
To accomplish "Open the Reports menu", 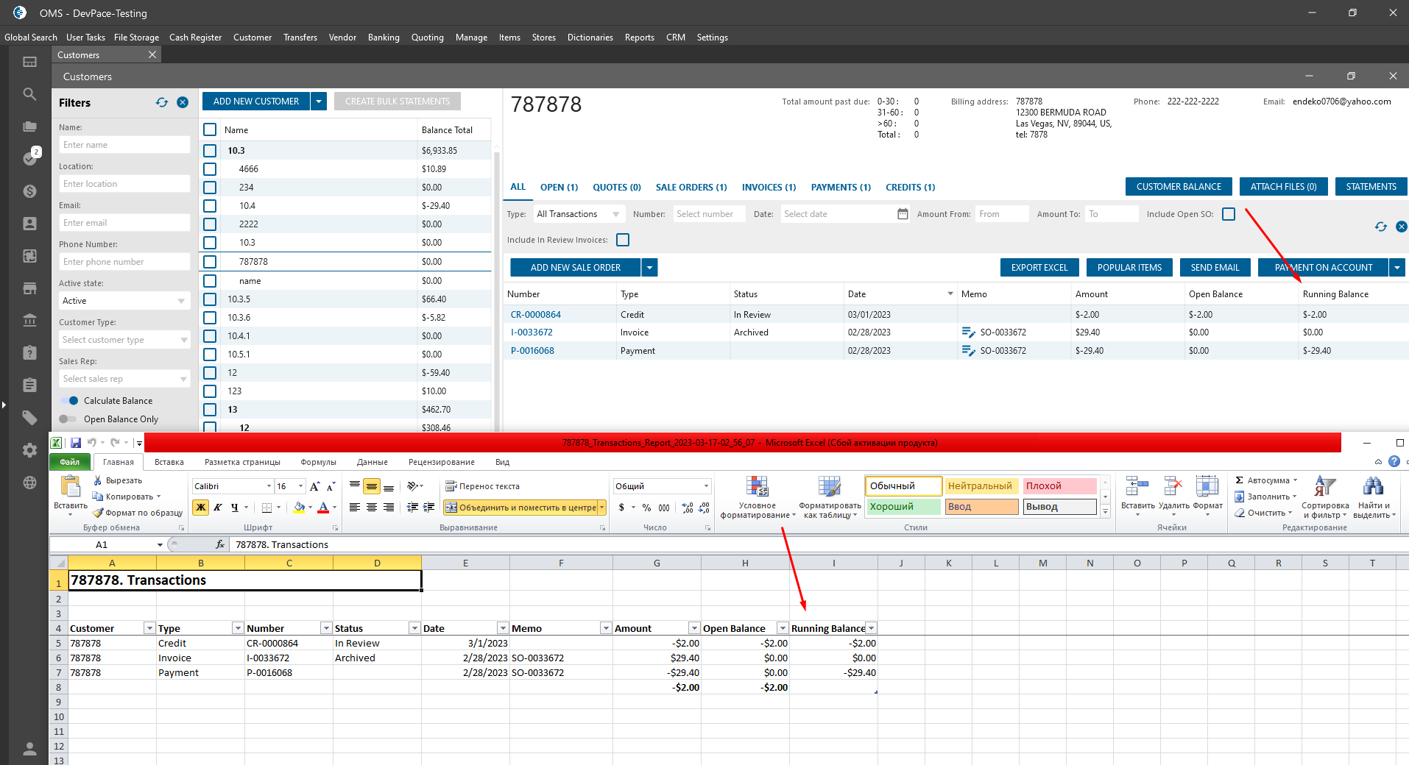I will click(639, 38).
